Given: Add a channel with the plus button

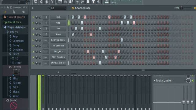Looking at the screenshot, I should tap(58, 72).
